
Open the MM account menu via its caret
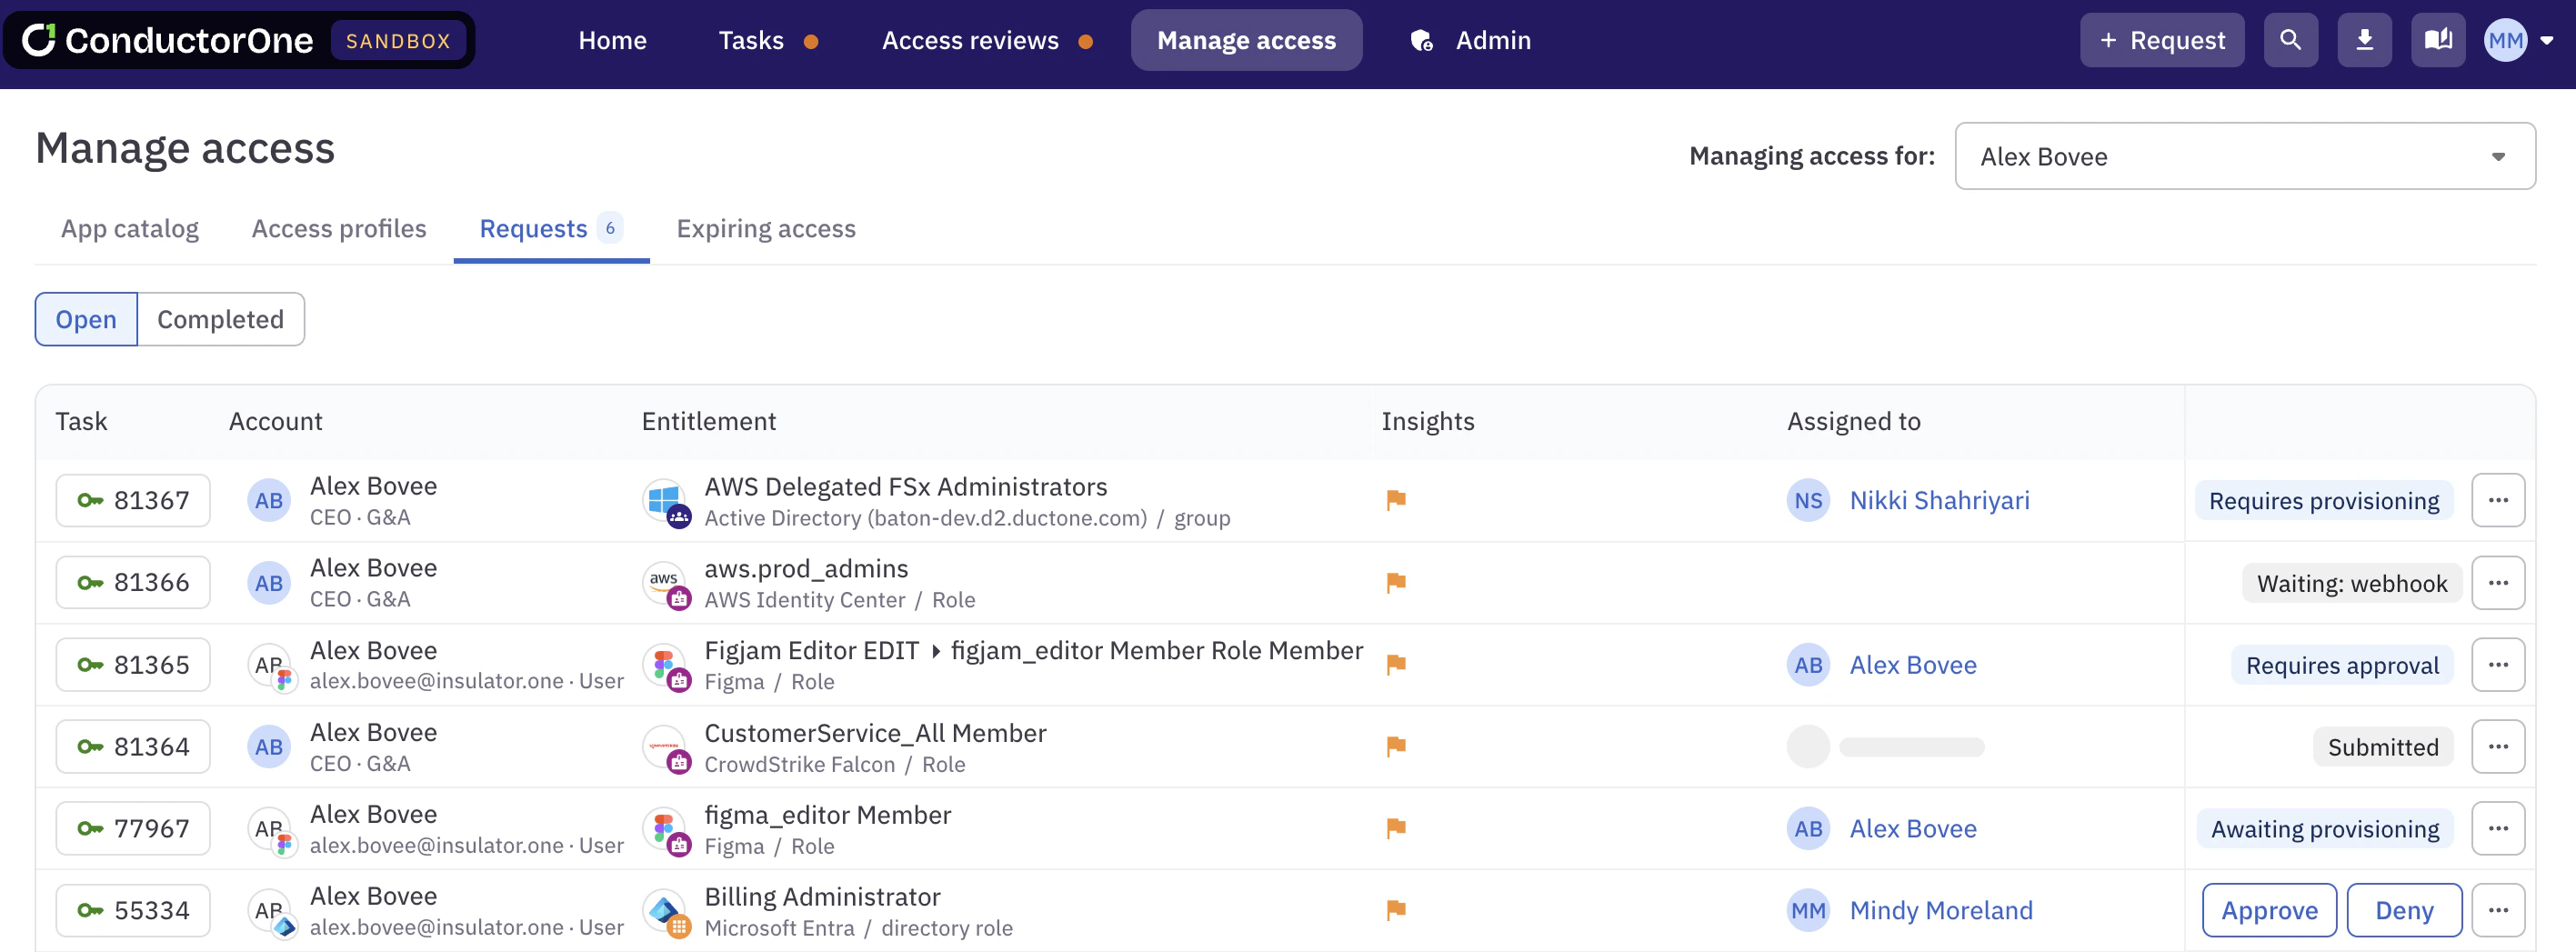point(2547,40)
